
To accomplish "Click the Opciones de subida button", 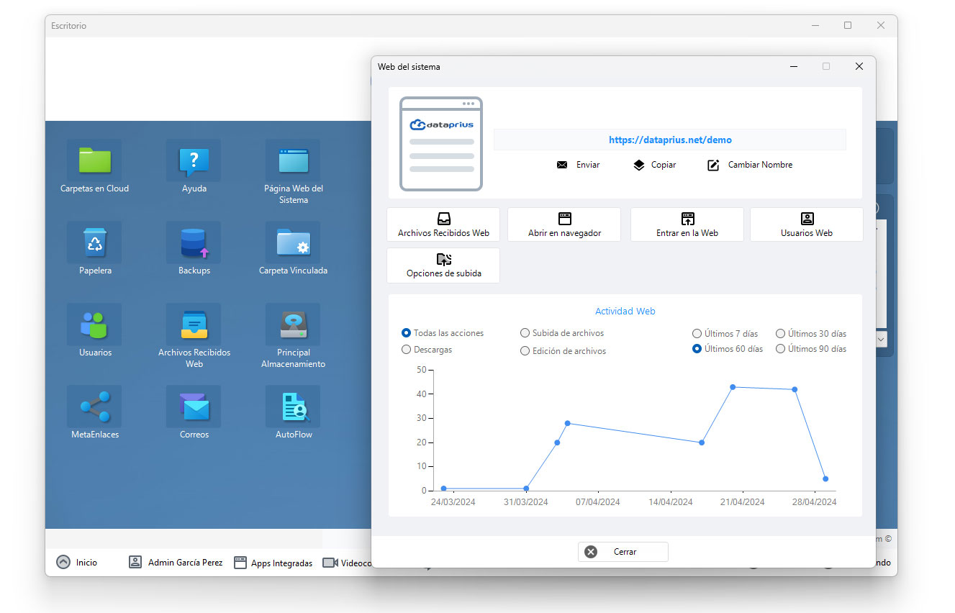I will point(443,265).
